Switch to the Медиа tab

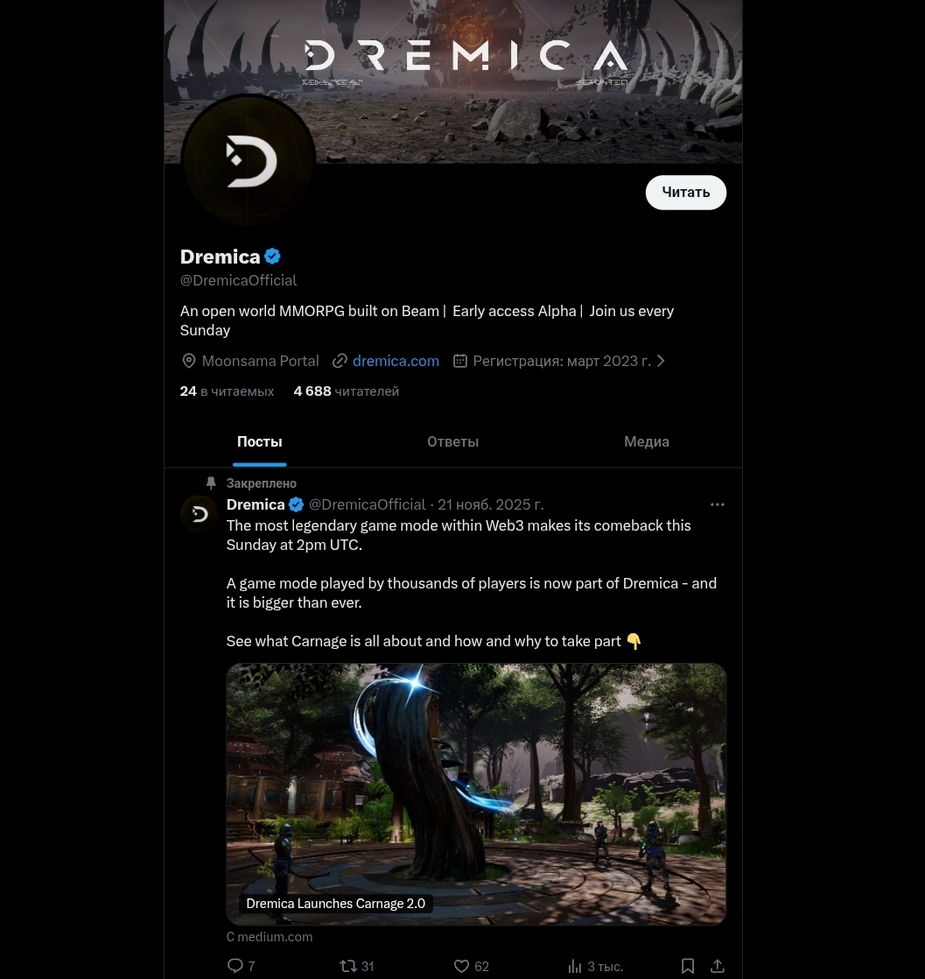[x=647, y=442]
